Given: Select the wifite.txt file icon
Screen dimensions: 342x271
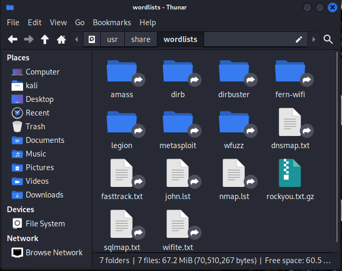Looking at the screenshot, I should click(x=177, y=224).
